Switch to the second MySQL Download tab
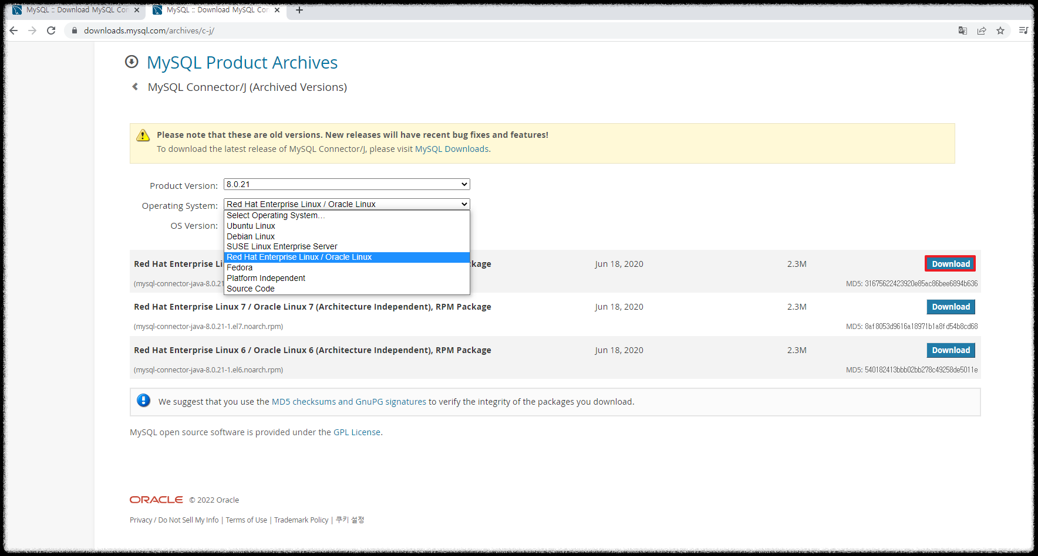Image resolution: width=1038 pixels, height=556 pixels. (x=217, y=10)
